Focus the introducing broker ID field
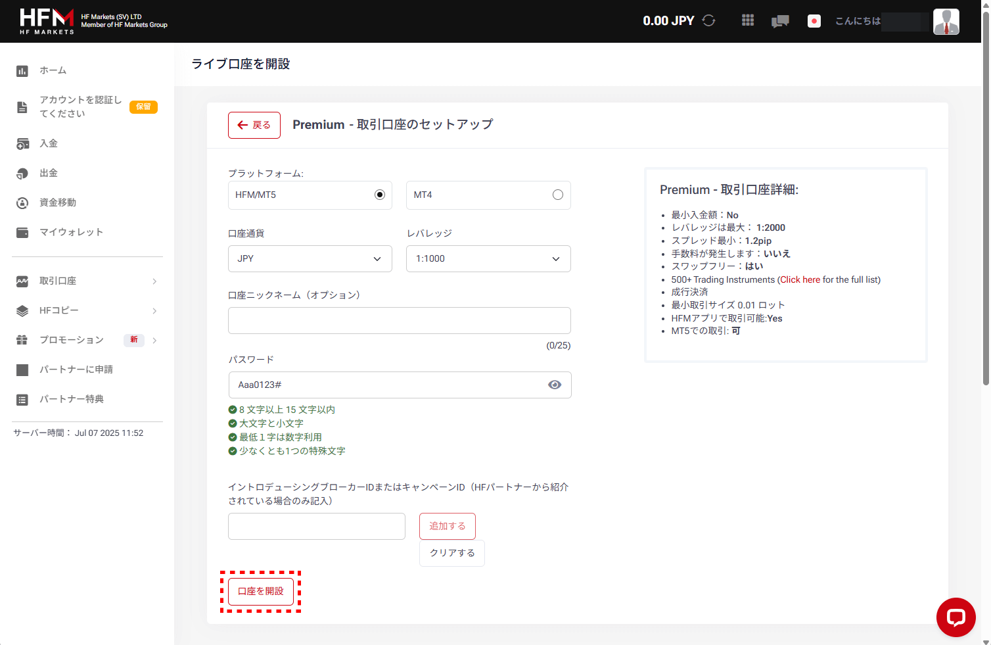Viewport: 991px width, 645px height. tap(317, 526)
